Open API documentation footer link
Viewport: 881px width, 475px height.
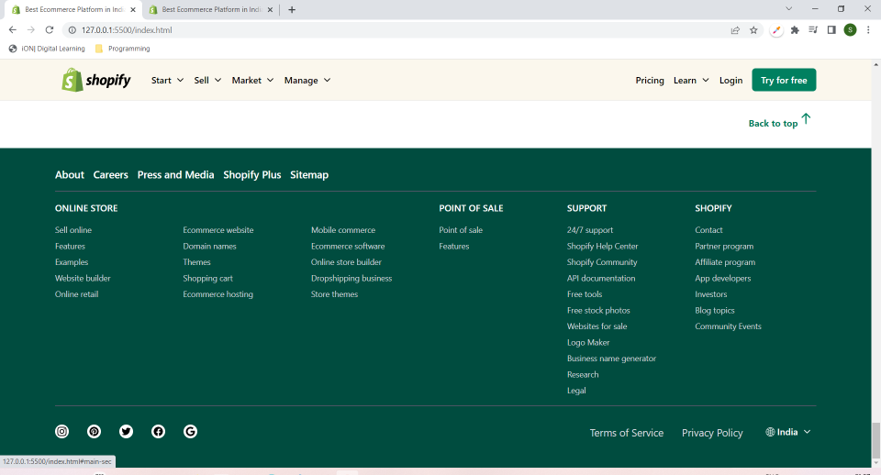point(600,279)
